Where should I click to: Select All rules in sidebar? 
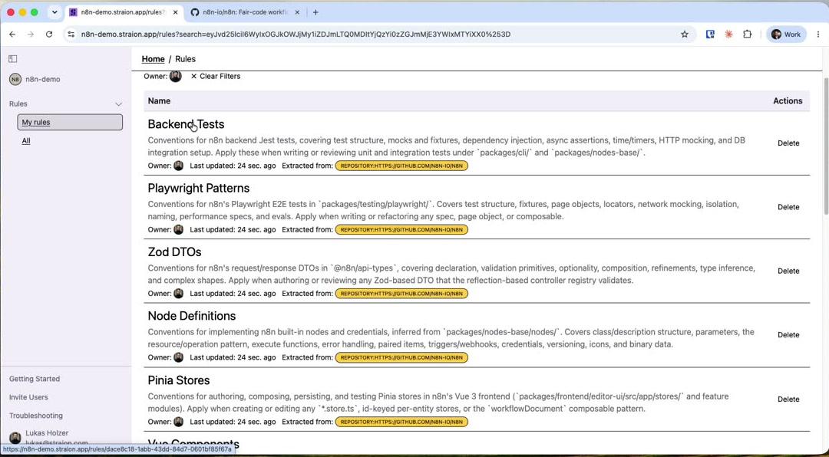coord(26,140)
